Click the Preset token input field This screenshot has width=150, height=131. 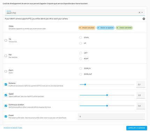click(111, 116)
